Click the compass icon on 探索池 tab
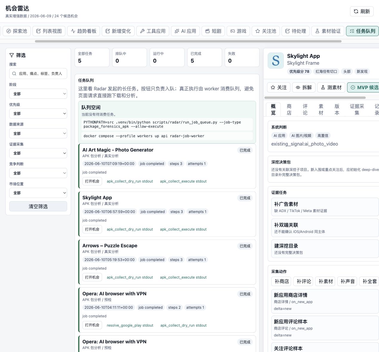Screen dimensions: 379x352 (x=9, y=31)
